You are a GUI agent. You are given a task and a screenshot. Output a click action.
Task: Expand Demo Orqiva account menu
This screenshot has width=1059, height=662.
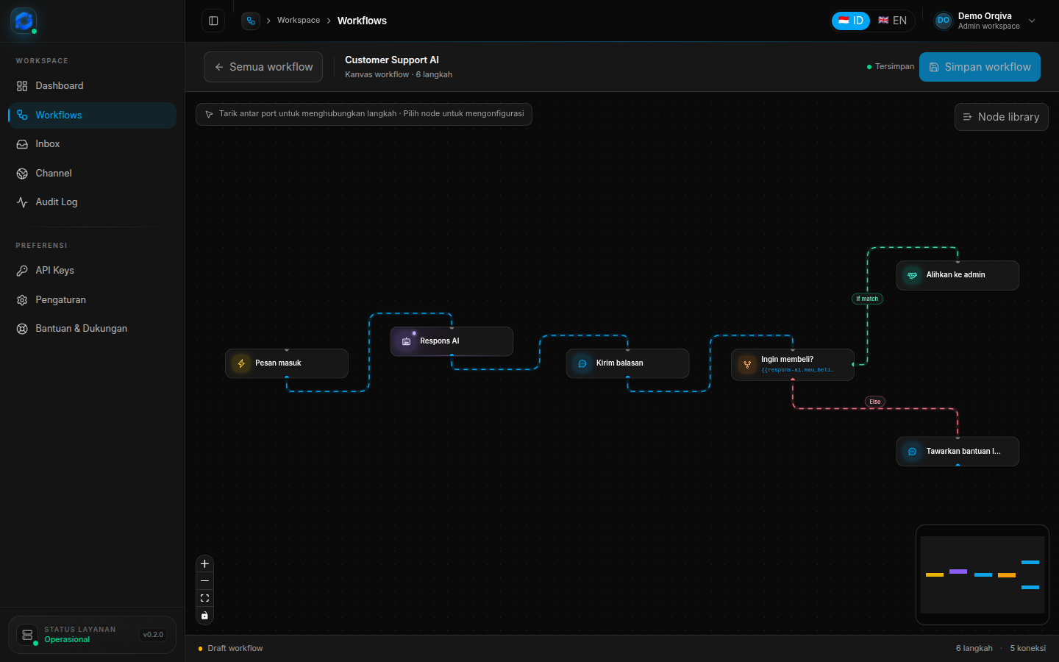[985, 21]
